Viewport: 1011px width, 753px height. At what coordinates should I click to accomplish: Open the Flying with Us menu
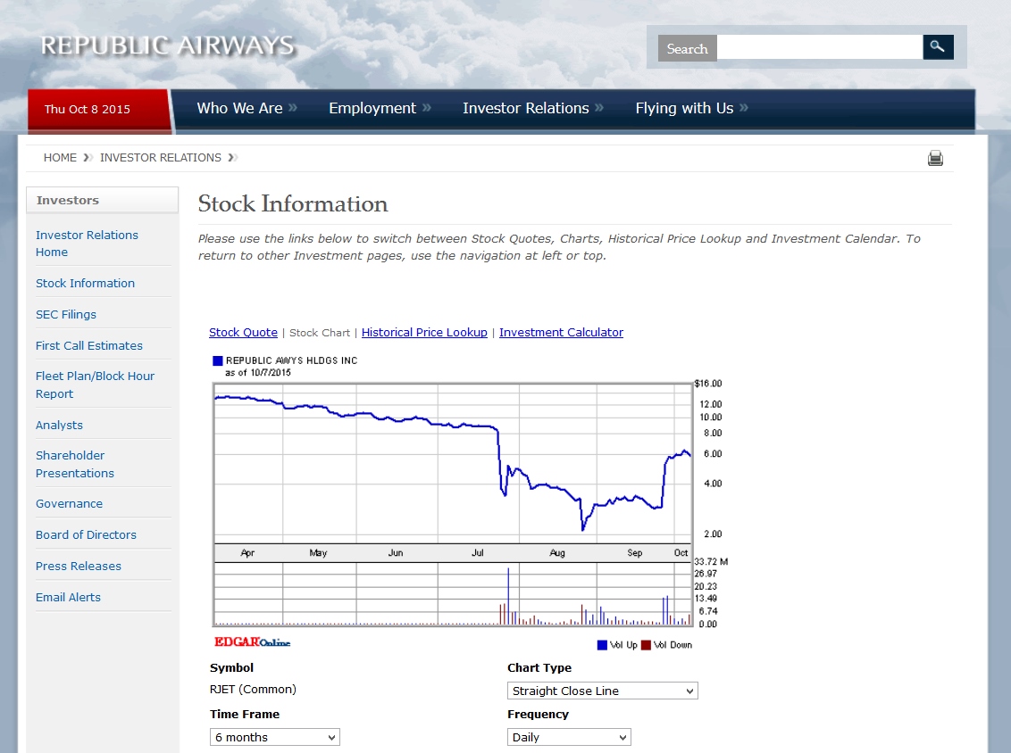coord(683,108)
